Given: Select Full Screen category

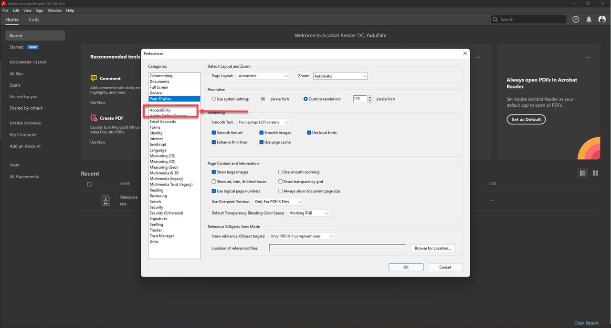Looking at the screenshot, I should [x=159, y=87].
